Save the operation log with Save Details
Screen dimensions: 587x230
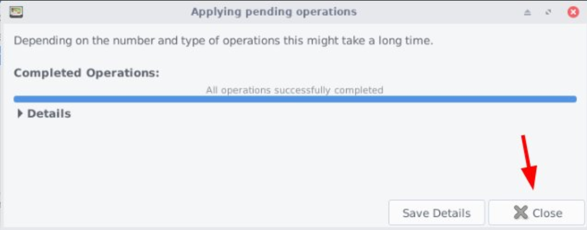click(x=437, y=212)
